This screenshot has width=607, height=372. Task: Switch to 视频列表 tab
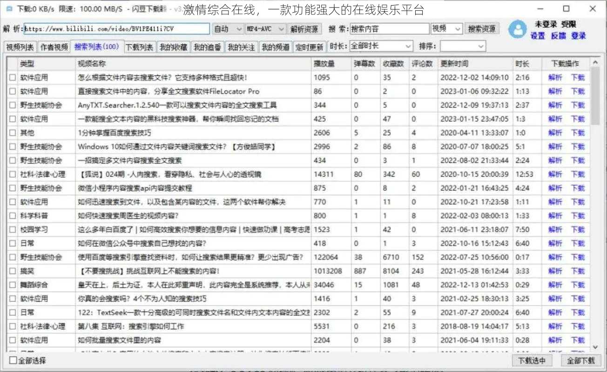pyautogui.click(x=20, y=47)
